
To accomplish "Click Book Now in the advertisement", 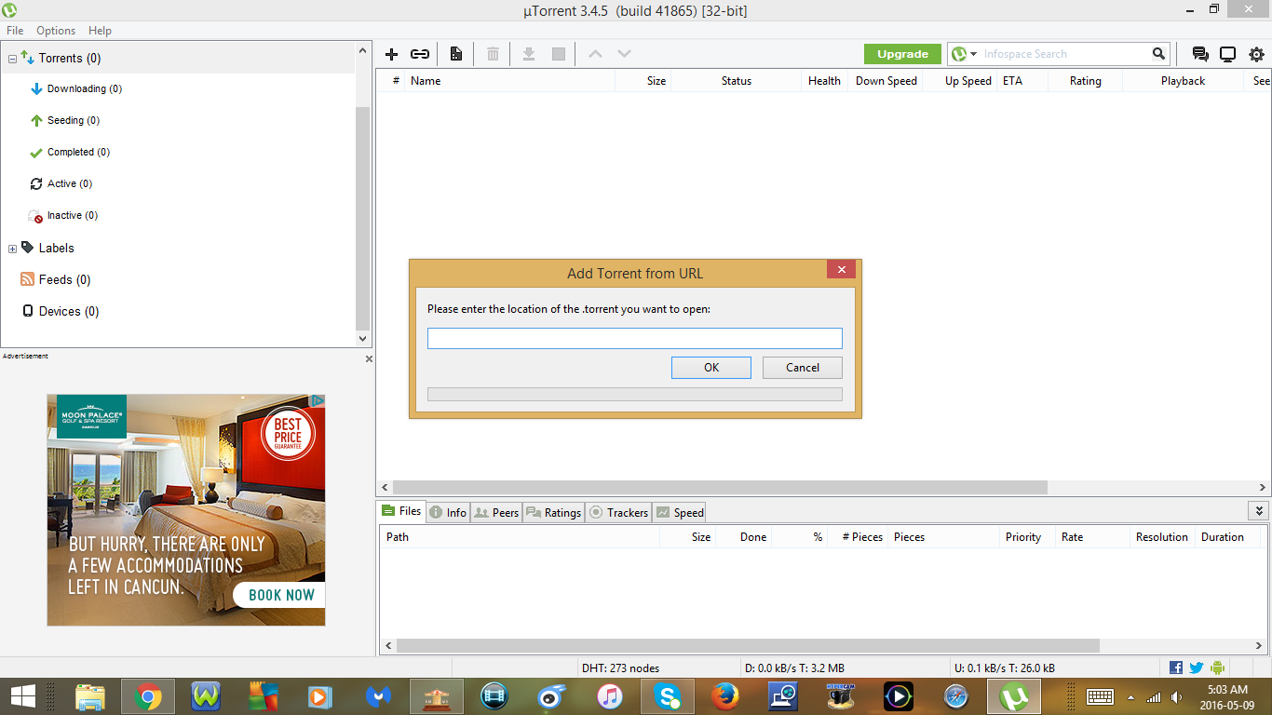I will point(280,595).
